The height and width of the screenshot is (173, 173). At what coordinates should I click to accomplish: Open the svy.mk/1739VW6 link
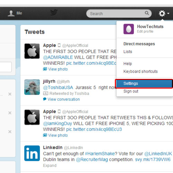(x=153, y=160)
